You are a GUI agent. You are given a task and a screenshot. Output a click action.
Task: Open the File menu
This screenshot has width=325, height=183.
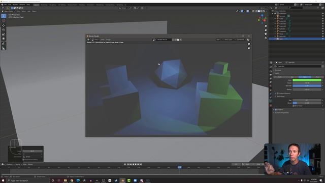[x=6, y=5]
